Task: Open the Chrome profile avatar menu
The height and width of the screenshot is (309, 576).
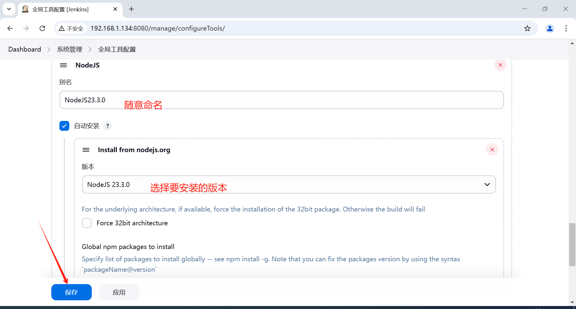Action: (550, 28)
